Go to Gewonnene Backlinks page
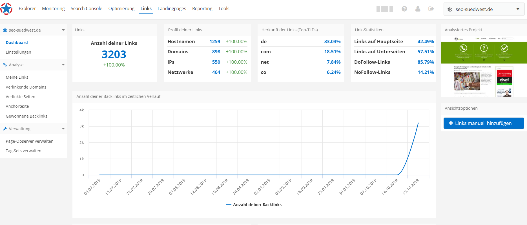The height and width of the screenshot is (225, 527). [26, 116]
